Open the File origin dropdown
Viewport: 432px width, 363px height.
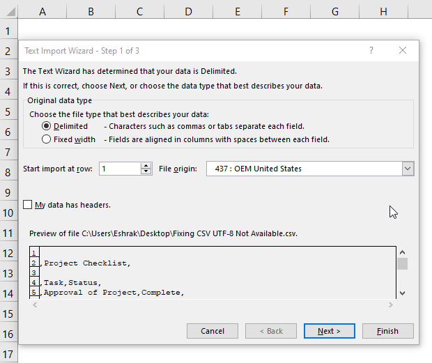pyautogui.click(x=408, y=169)
